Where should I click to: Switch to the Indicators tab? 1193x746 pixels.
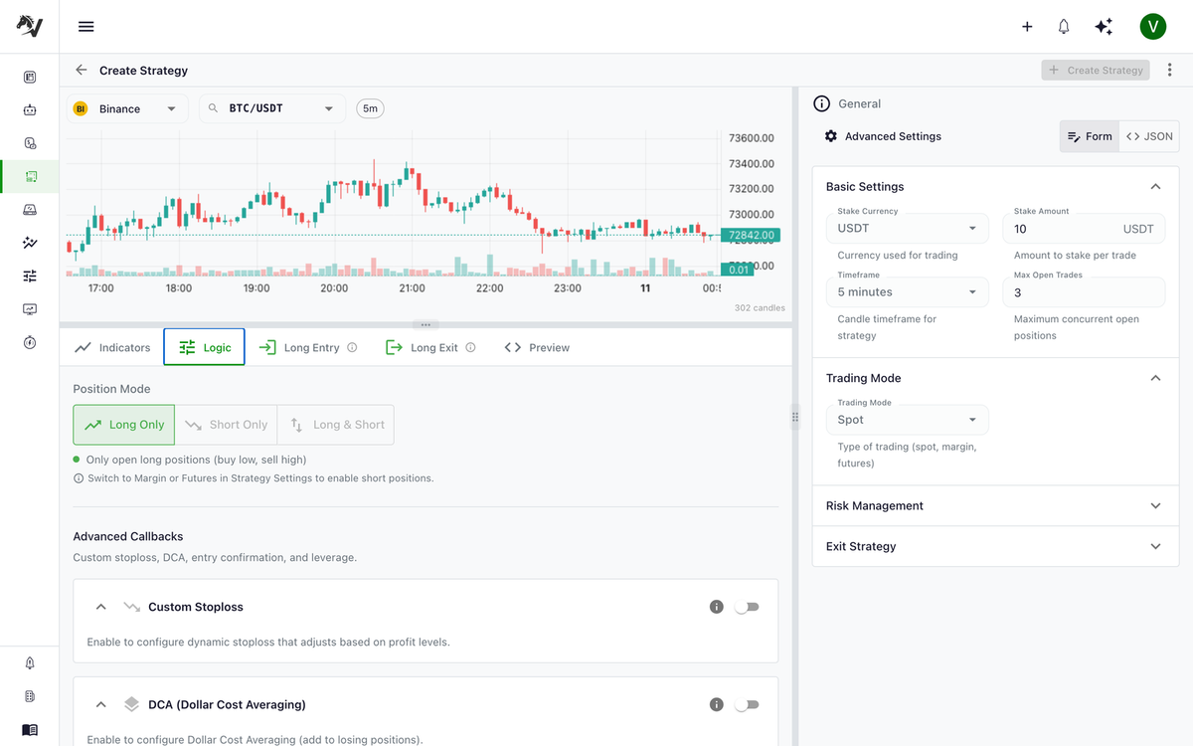[112, 348]
